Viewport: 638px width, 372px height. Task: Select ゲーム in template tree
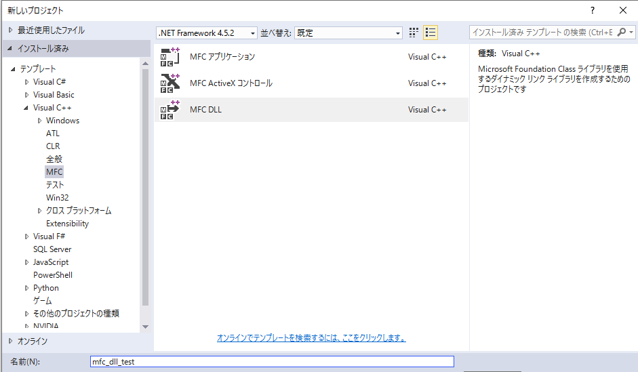[x=42, y=301]
